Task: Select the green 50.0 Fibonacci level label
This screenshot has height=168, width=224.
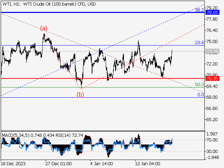Action: tap(199, 84)
